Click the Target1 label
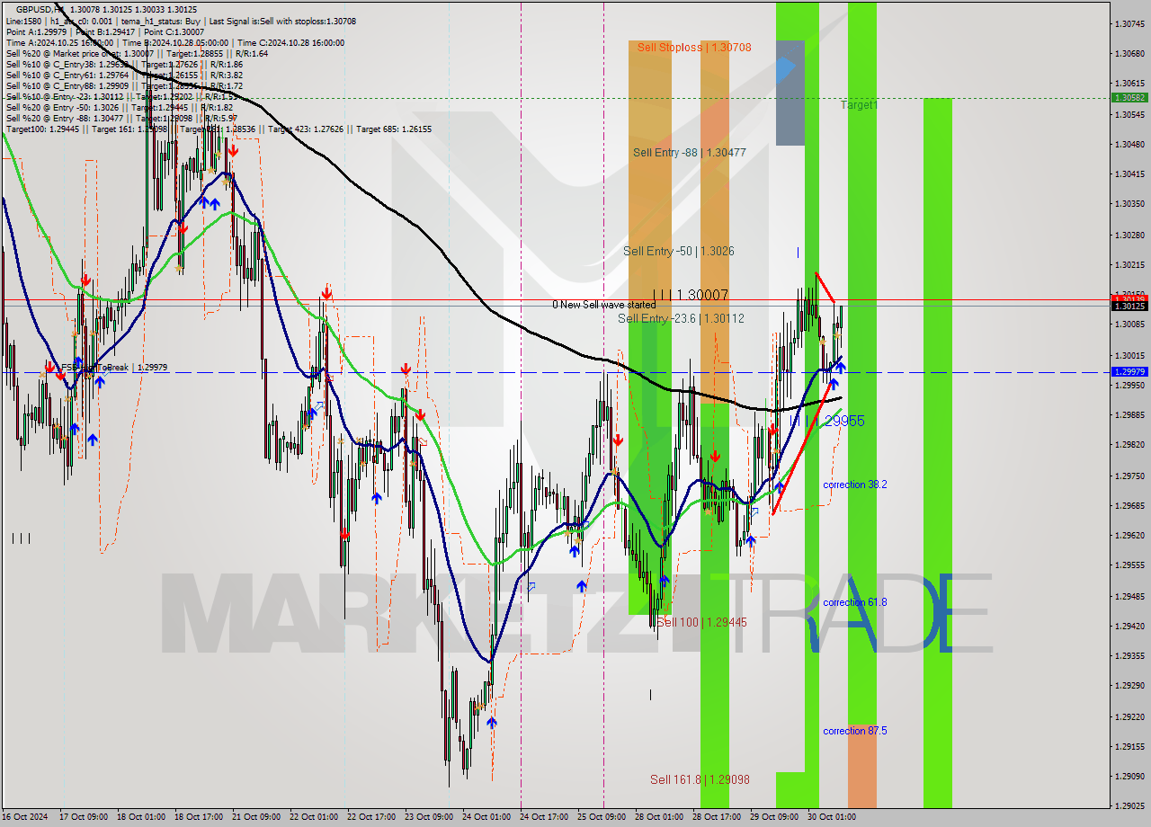1151x827 pixels. [859, 105]
